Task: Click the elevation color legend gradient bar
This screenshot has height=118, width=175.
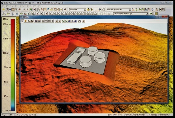Action: (x=13, y=65)
